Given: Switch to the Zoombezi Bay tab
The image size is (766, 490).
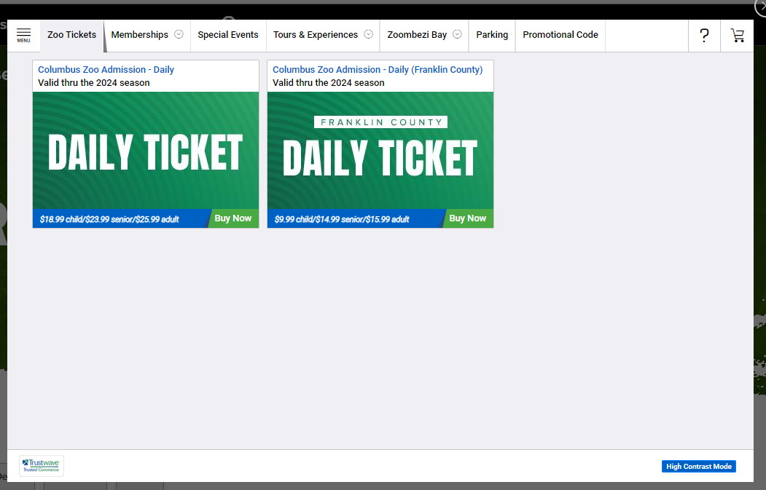Looking at the screenshot, I should click(x=417, y=35).
